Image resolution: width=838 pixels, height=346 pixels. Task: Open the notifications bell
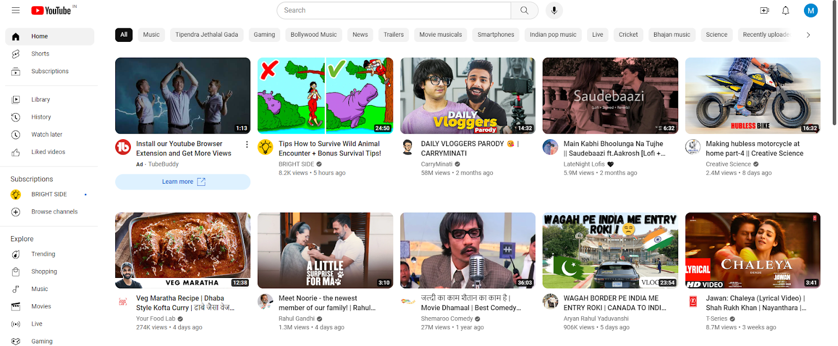[786, 10]
